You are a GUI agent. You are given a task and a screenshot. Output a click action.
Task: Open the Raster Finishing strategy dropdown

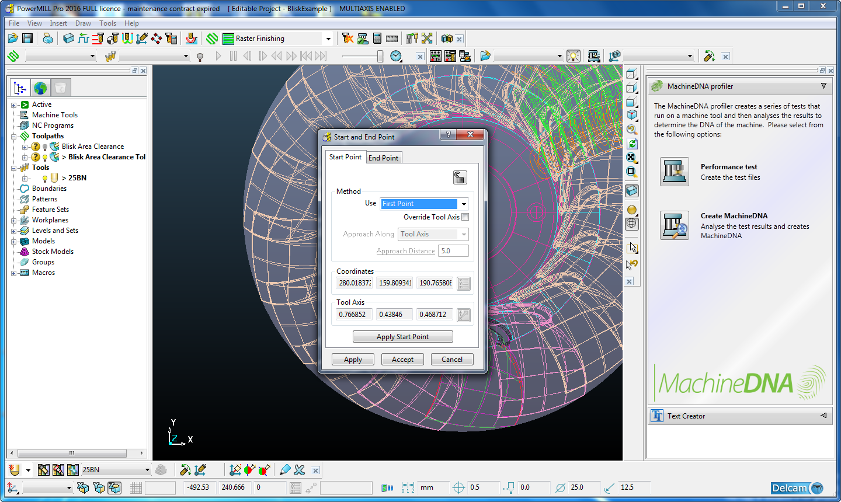pos(328,39)
